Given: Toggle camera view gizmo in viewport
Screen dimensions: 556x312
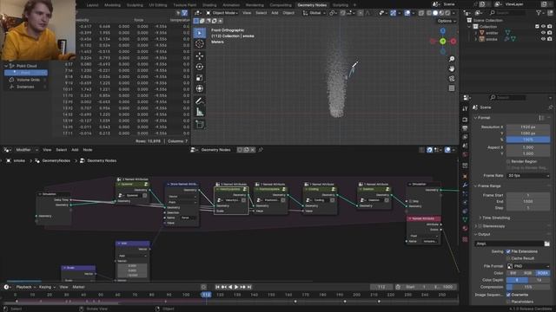Looking at the screenshot, I should pyautogui.click(x=452, y=79).
